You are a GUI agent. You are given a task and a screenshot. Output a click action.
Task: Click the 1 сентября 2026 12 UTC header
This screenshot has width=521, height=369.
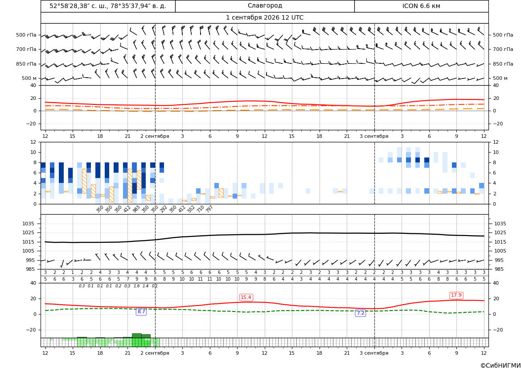(x=264, y=18)
